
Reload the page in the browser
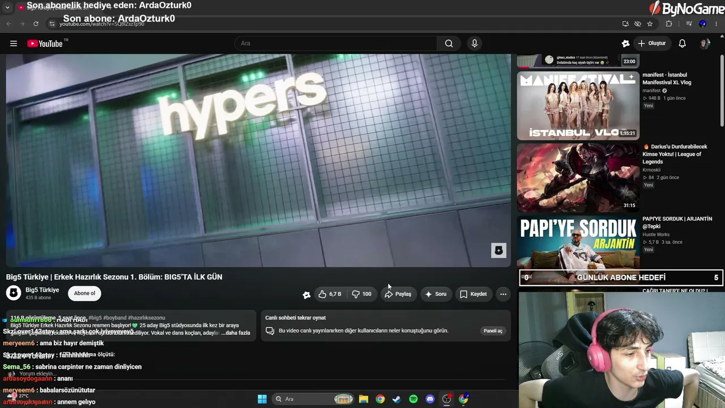[x=36, y=24]
